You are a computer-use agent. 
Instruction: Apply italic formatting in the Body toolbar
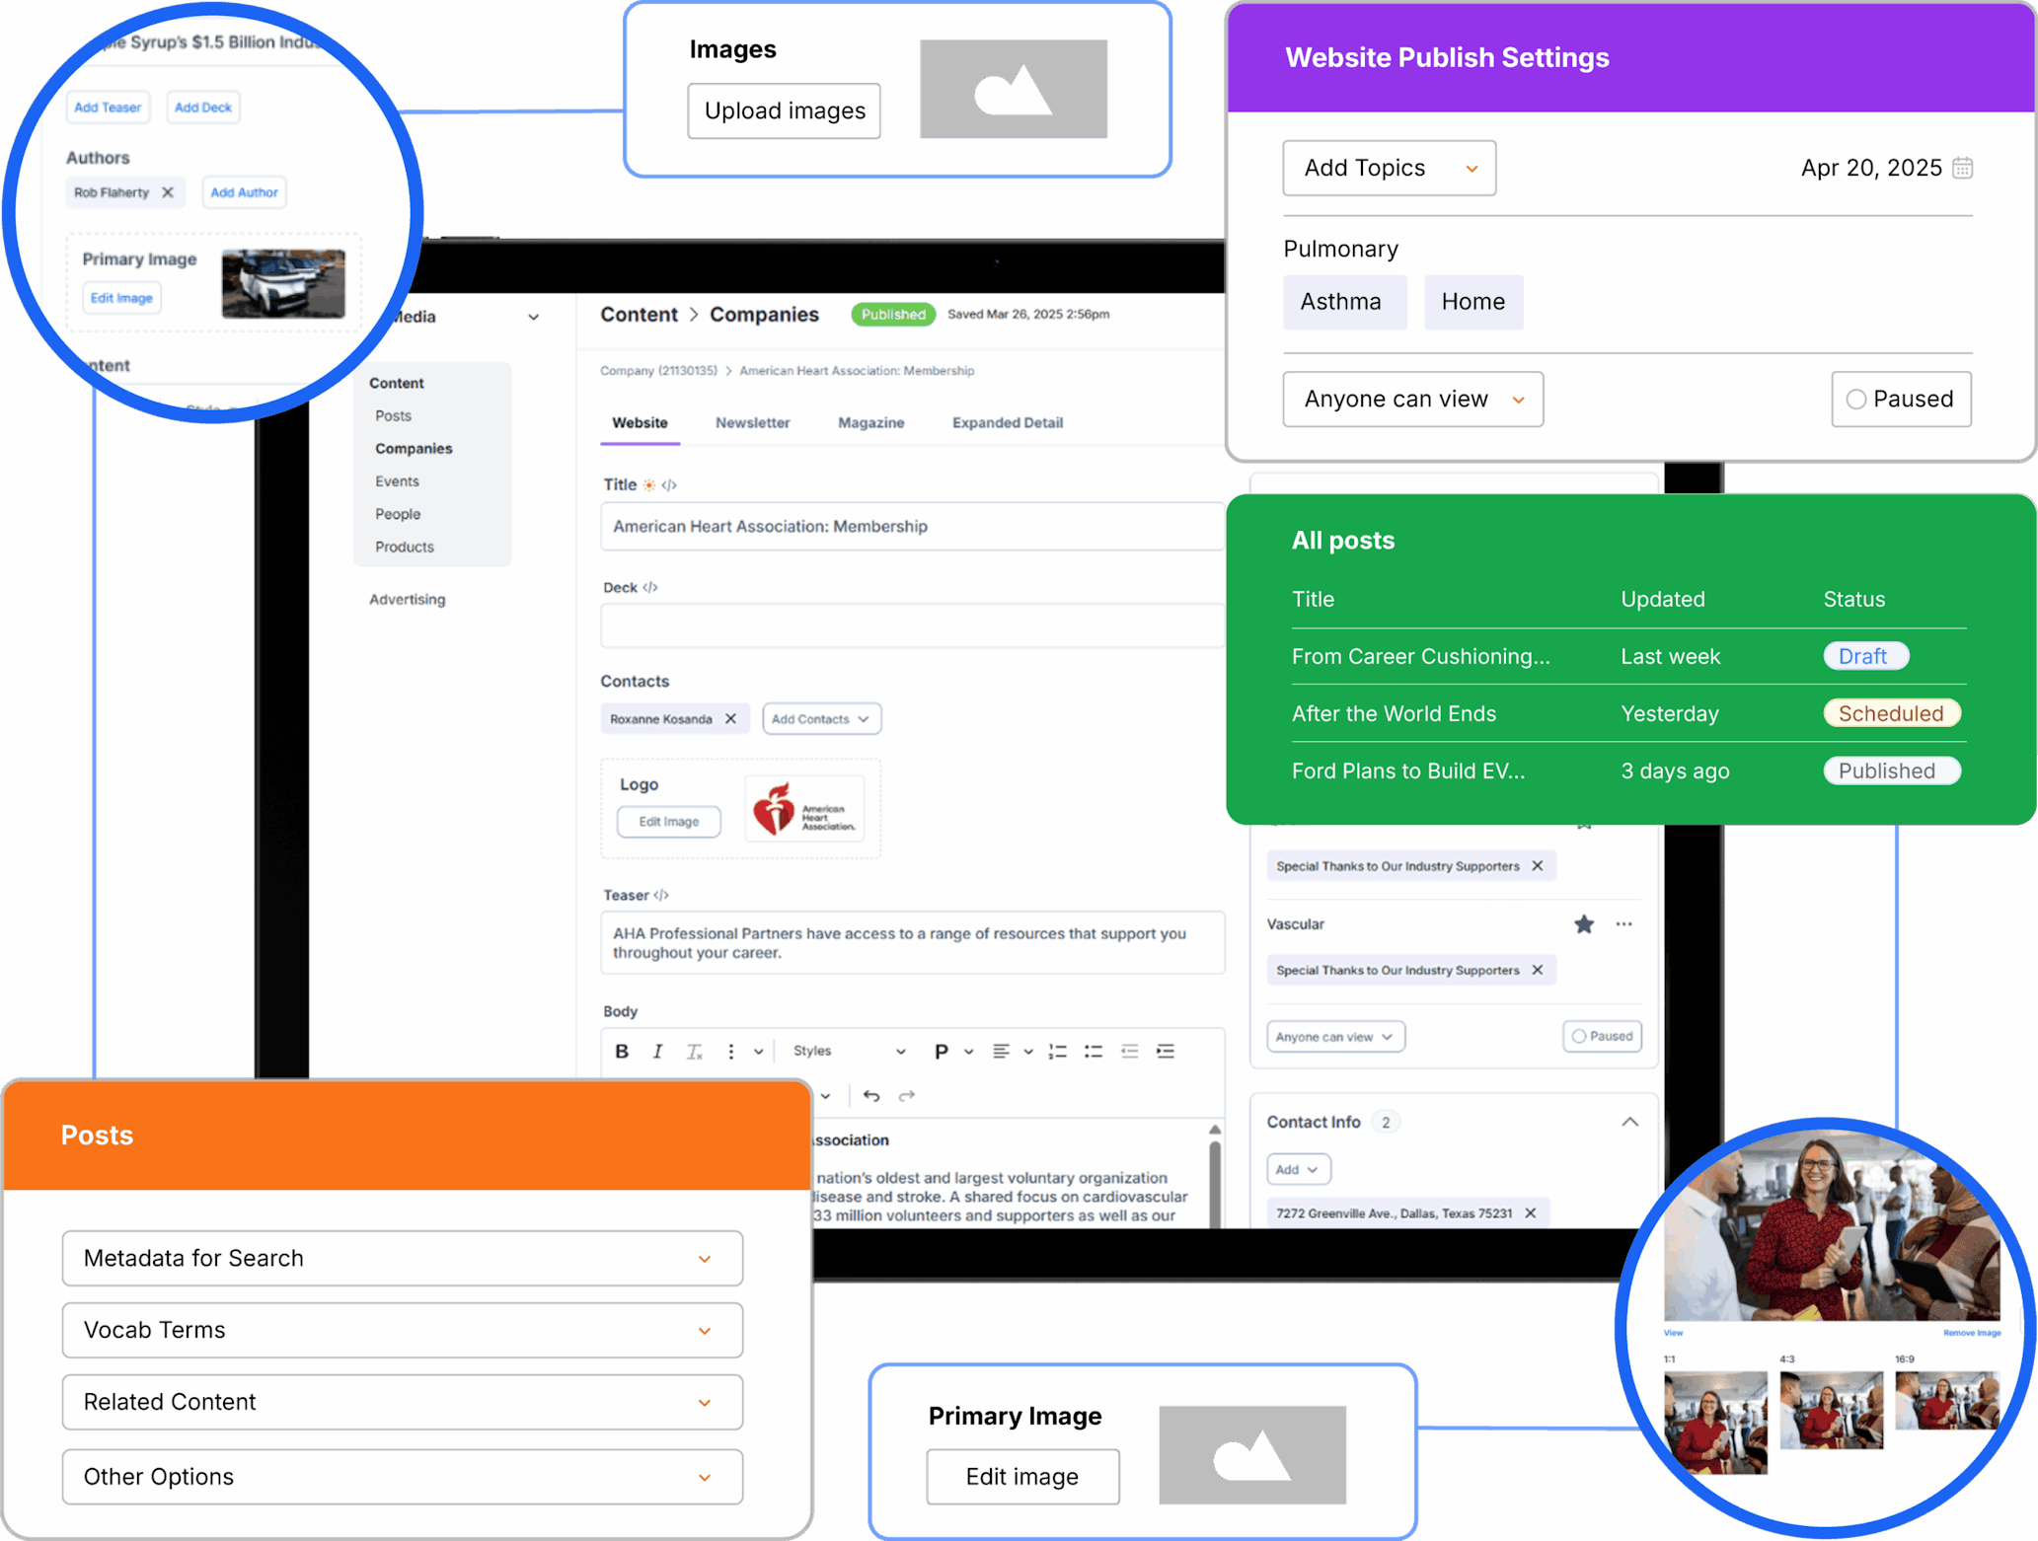click(x=657, y=1051)
